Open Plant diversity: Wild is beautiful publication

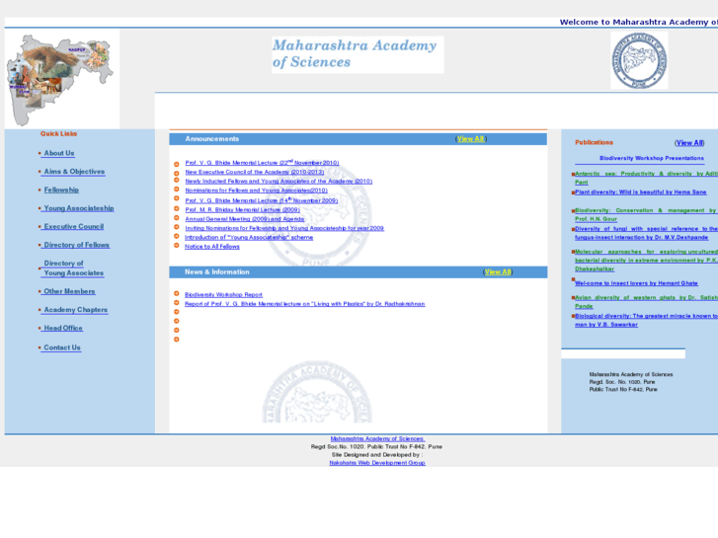[641, 192]
